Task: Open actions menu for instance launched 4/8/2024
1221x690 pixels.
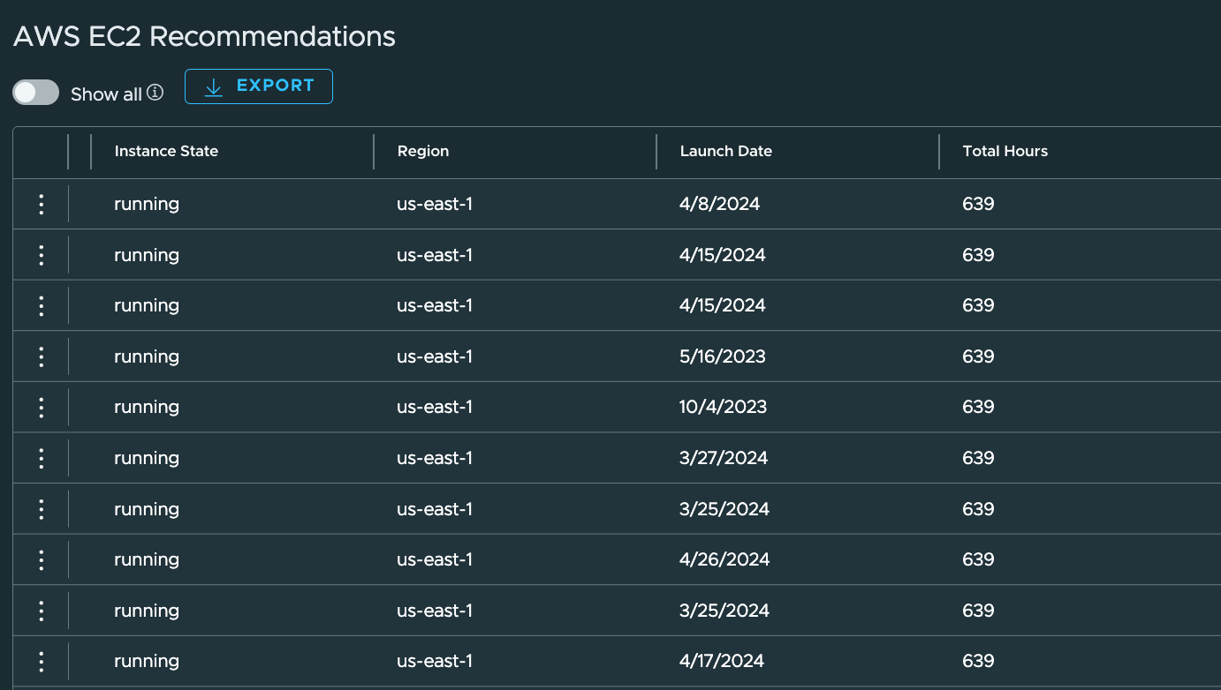Action: [x=41, y=204]
